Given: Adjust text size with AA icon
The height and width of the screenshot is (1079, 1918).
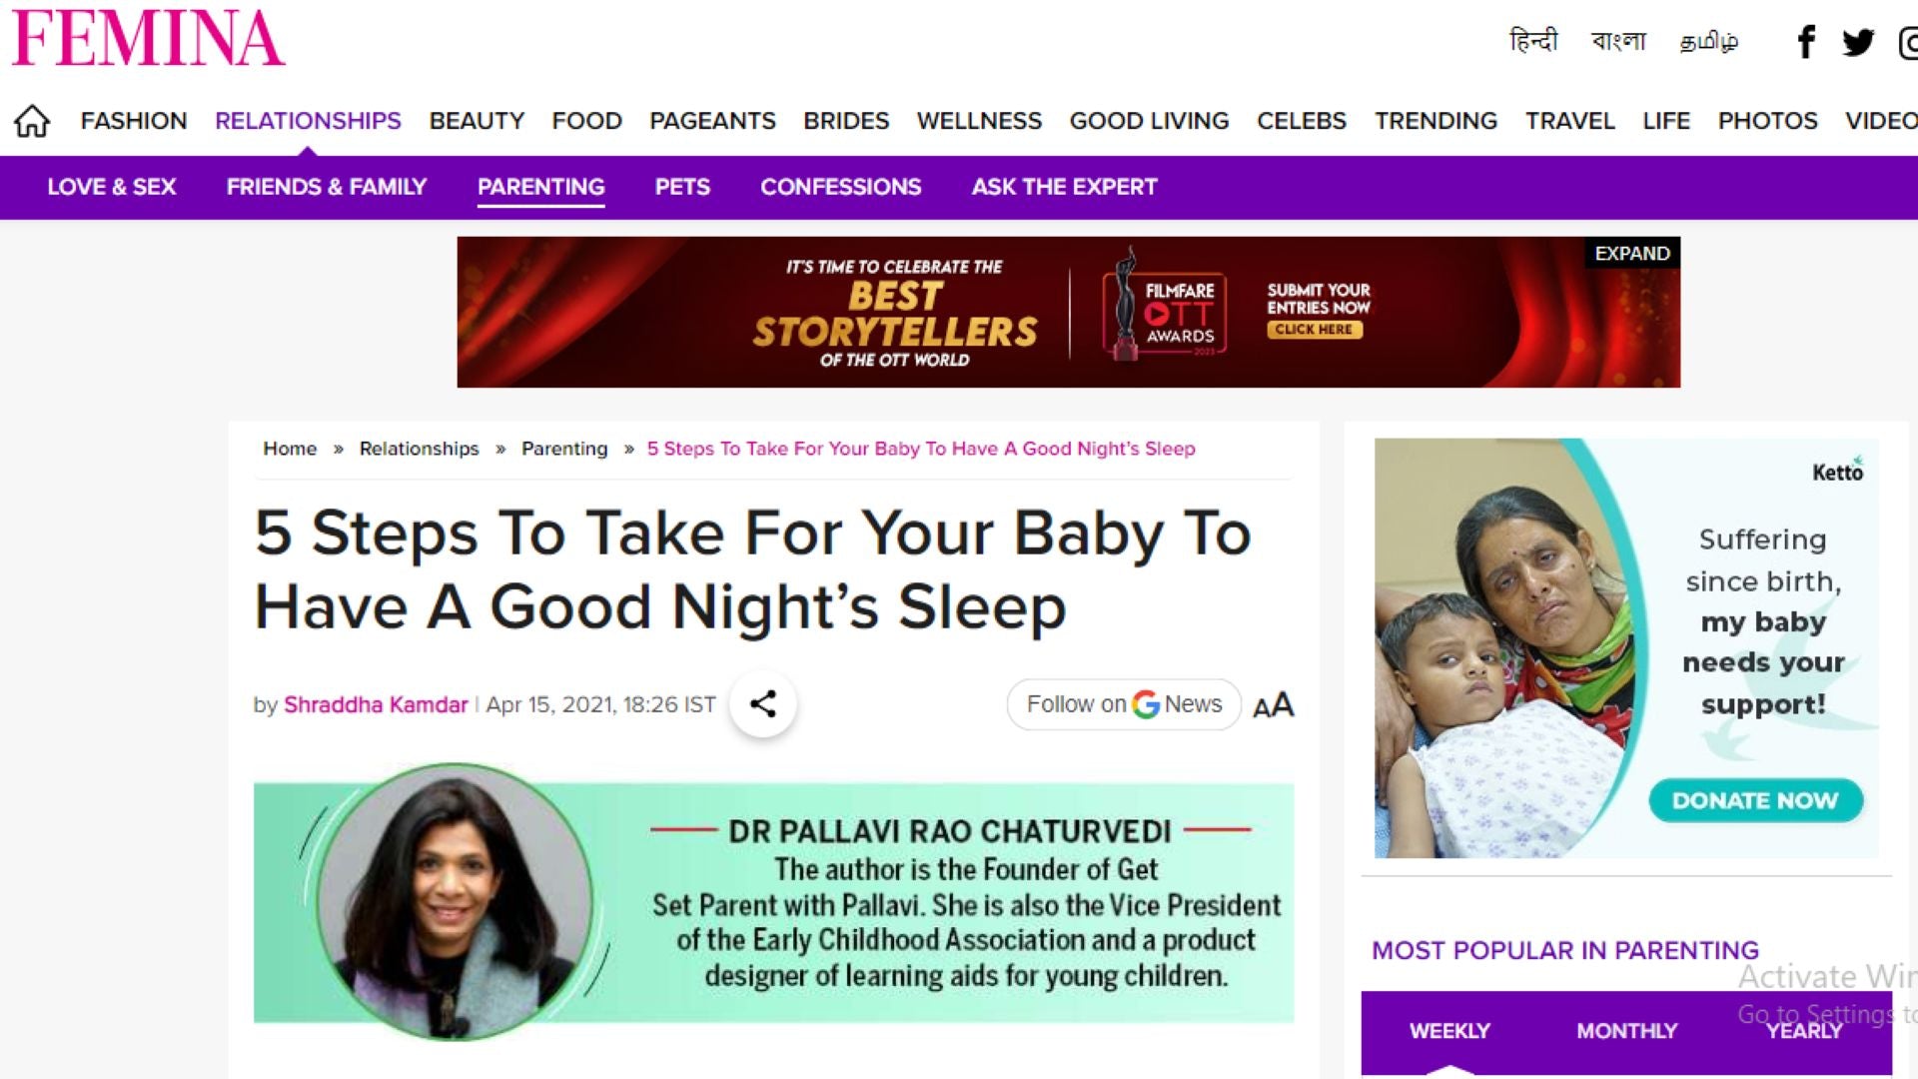Looking at the screenshot, I should 1274,705.
